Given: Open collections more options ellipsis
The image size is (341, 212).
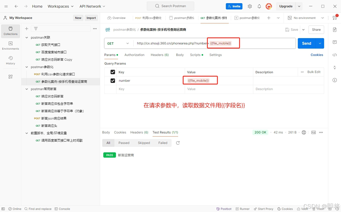Looking at the screenshot, I should pos(95,29).
